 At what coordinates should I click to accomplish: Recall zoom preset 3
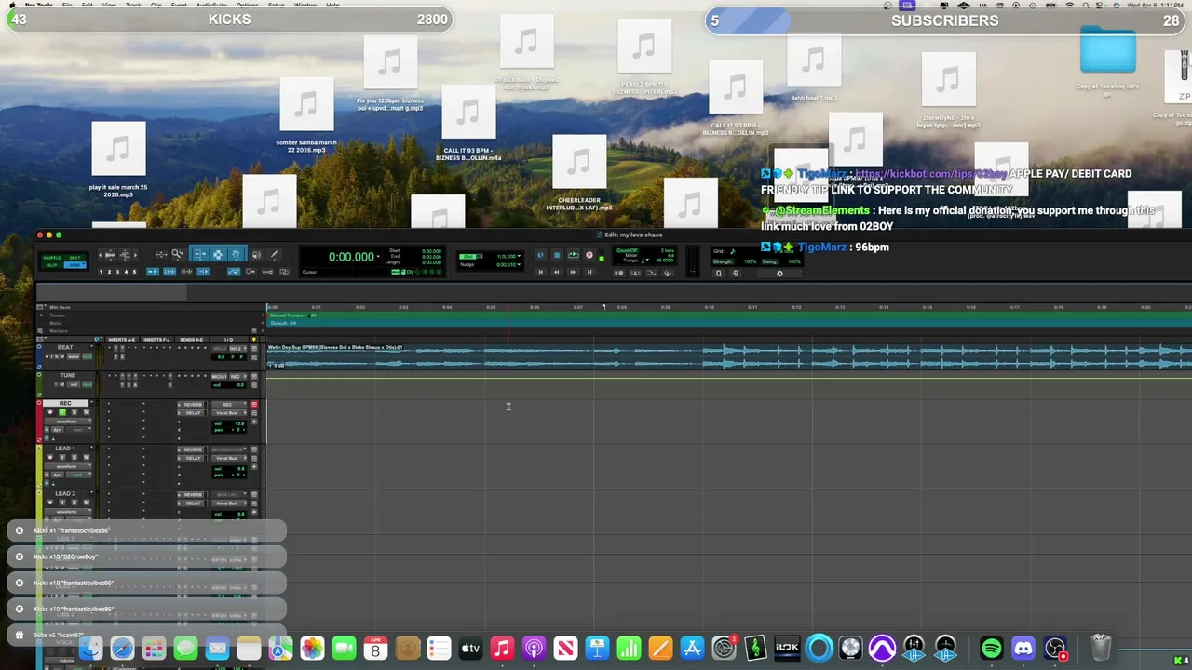pyautogui.click(x=117, y=272)
